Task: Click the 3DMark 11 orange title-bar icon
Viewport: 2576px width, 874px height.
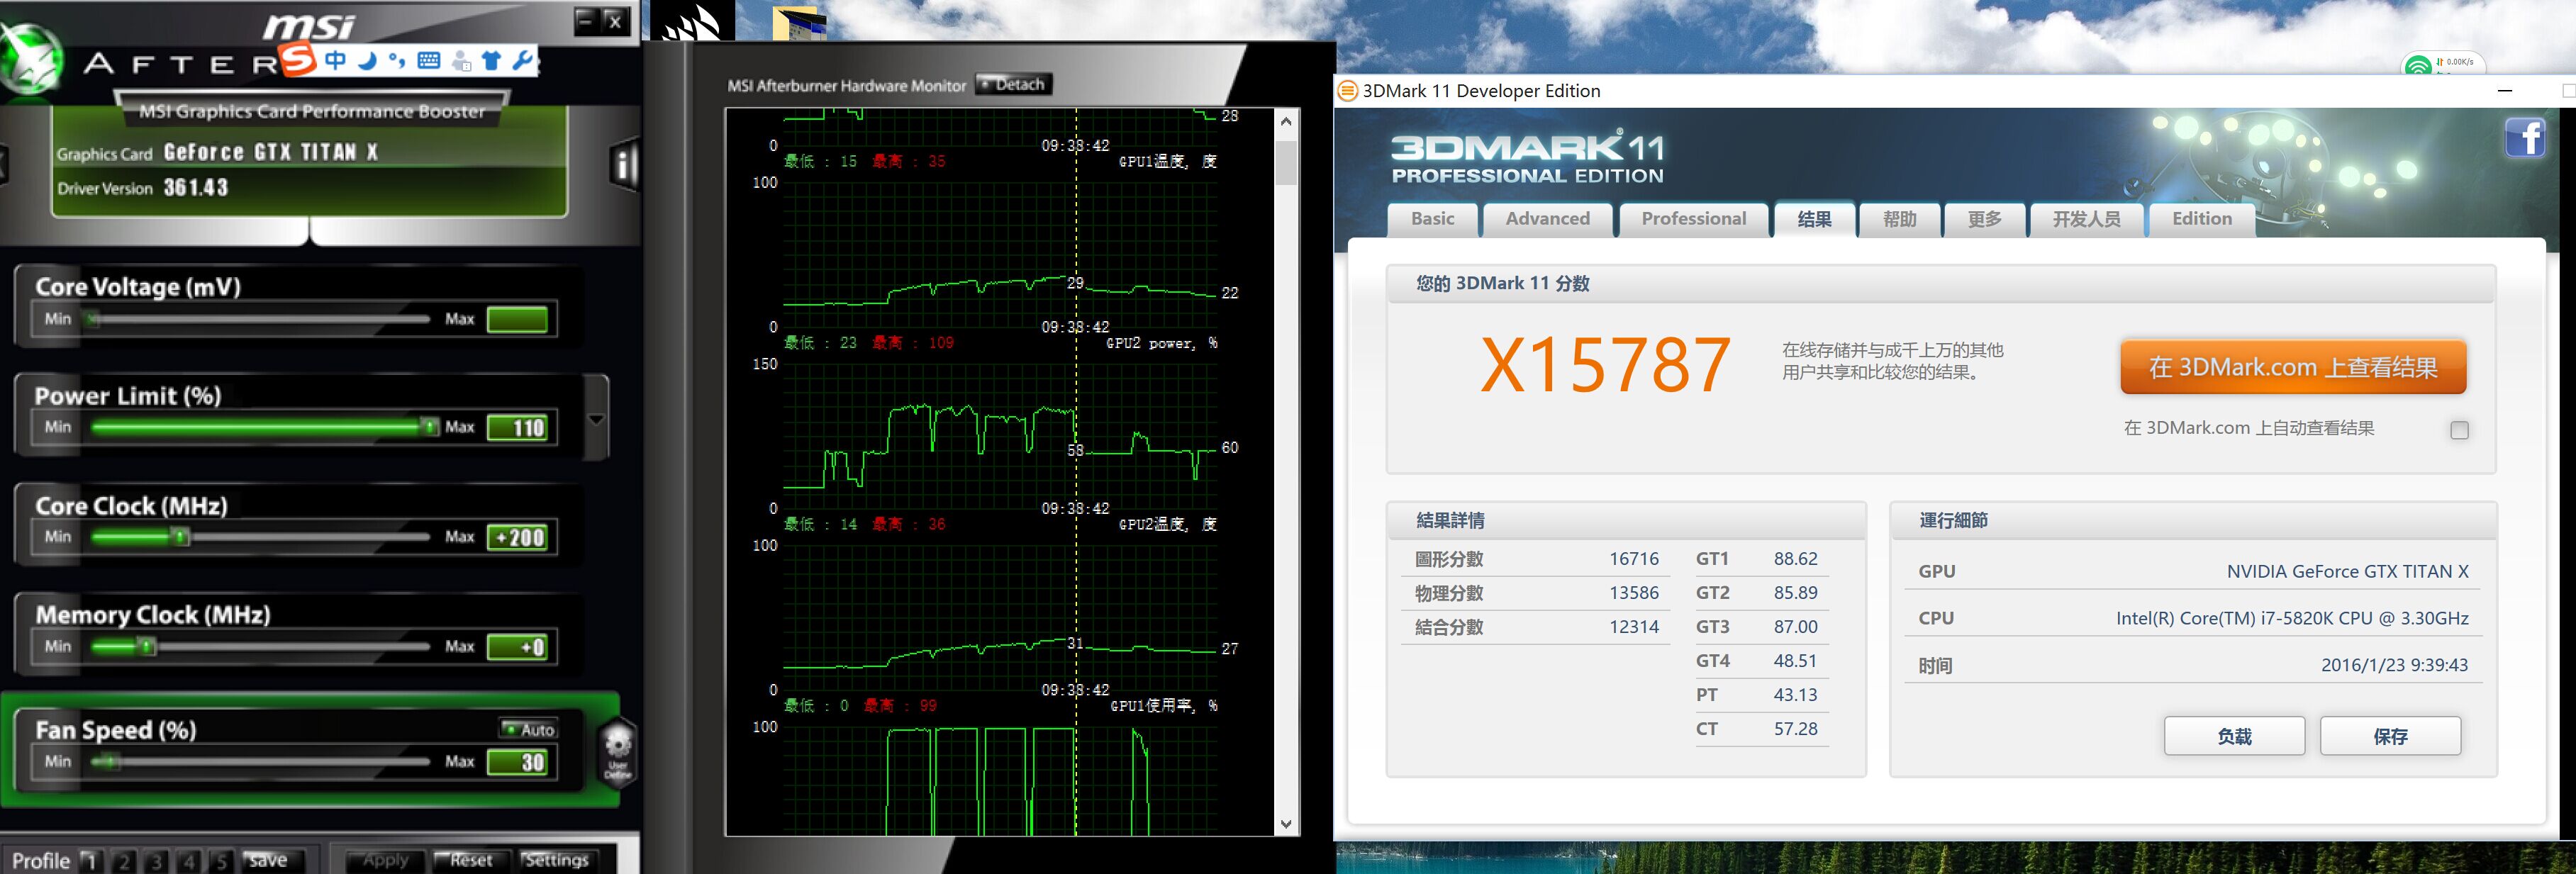Action: pyautogui.click(x=1348, y=91)
